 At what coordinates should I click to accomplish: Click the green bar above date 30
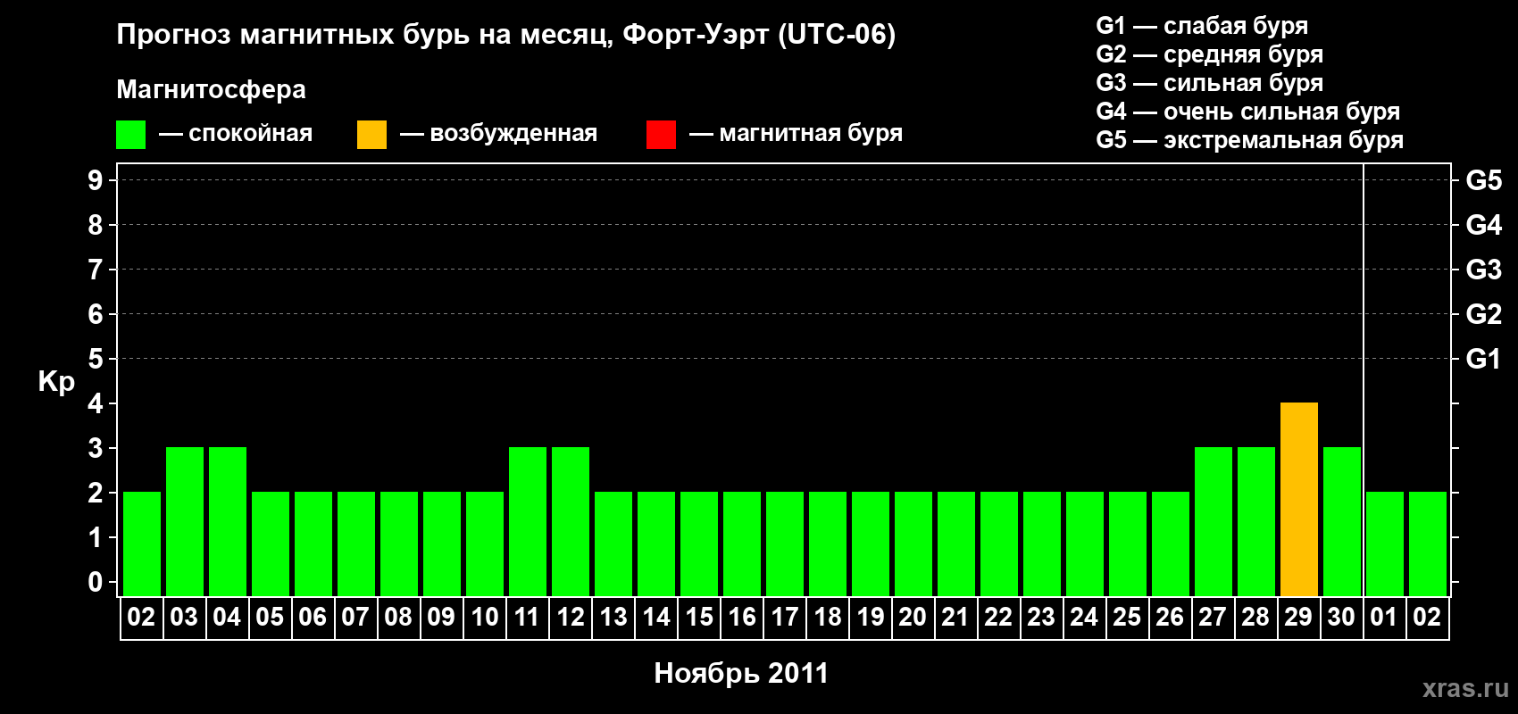(1342, 522)
